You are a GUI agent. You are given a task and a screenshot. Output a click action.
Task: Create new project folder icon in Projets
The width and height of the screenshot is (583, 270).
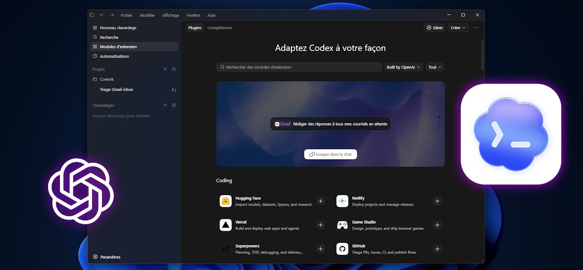click(x=174, y=69)
